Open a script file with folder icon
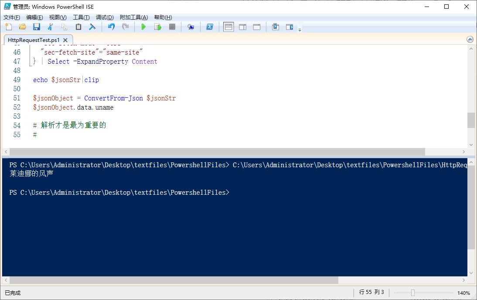The height and width of the screenshot is (300, 477). tap(22, 27)
